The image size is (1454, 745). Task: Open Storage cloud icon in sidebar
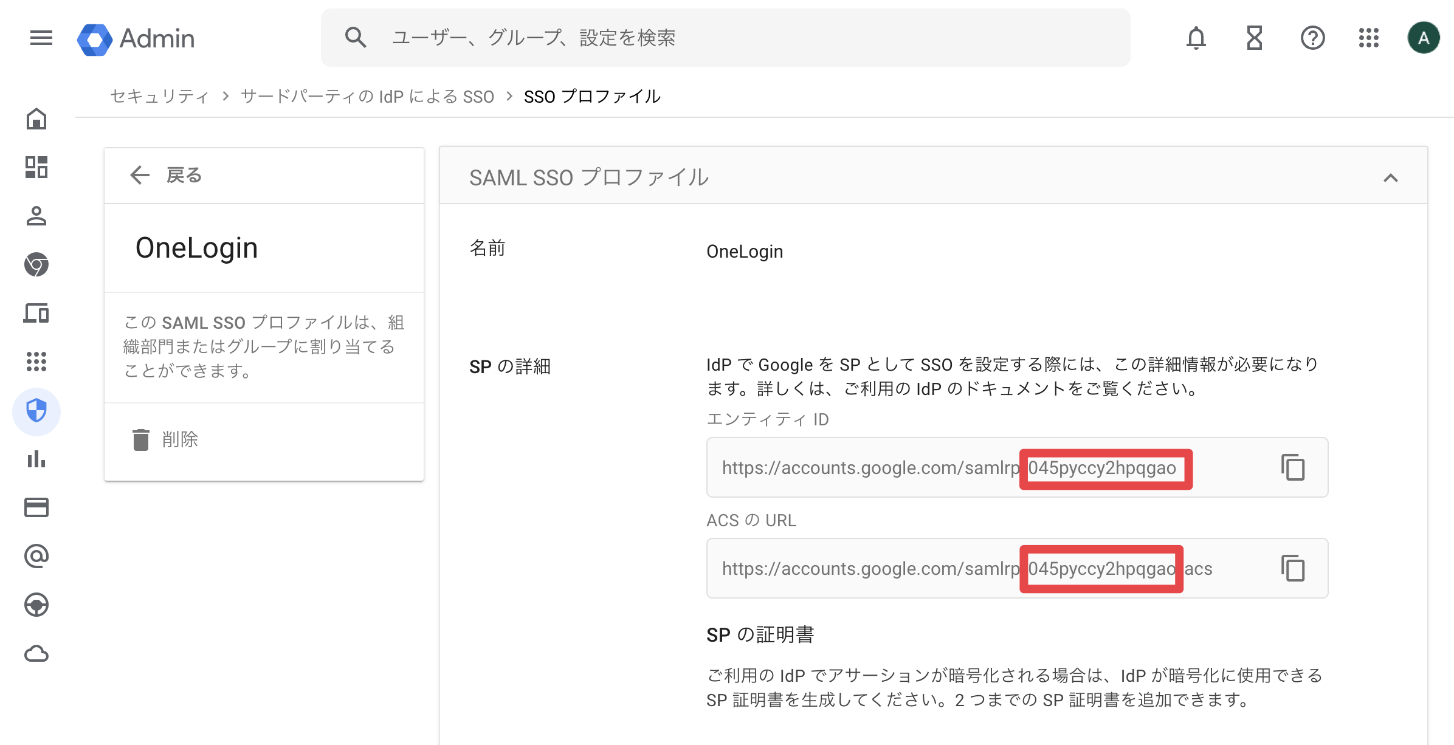36,653
